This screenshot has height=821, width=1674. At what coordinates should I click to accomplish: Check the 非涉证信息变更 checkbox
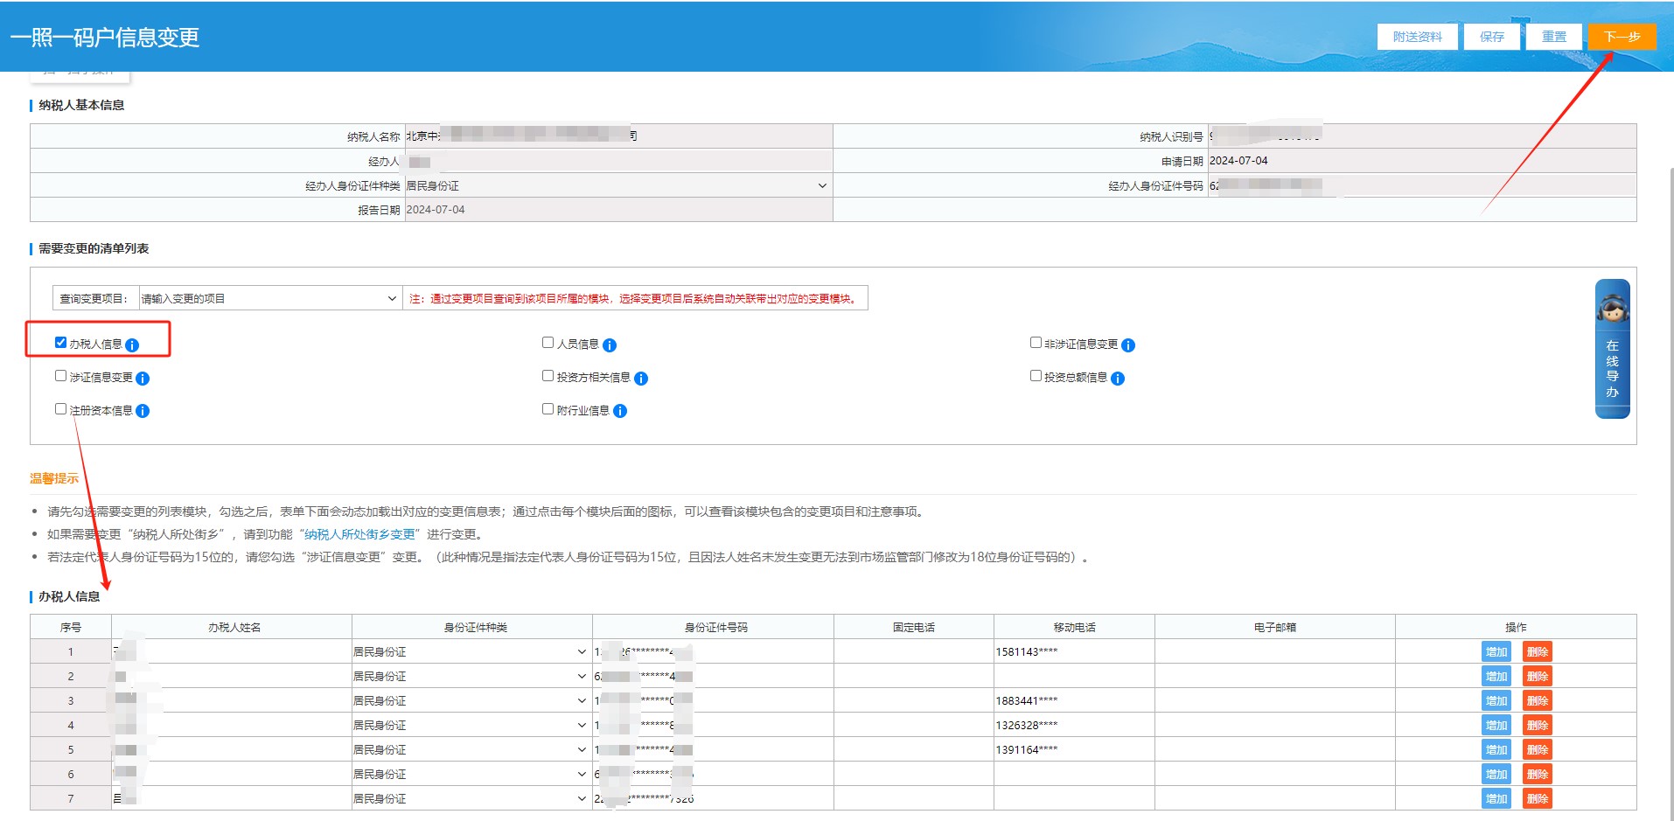coord(1036,343)
